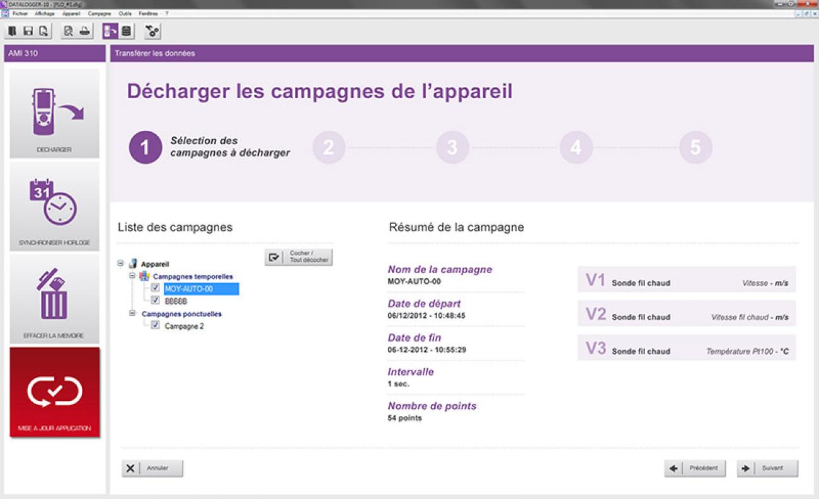This screenshot has height=499, width=819.
Task: Collapse the Campagnes ponctuelles branch
Action: point(133,313)
